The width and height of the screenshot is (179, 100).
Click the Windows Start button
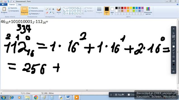click(x=3, y=97)
